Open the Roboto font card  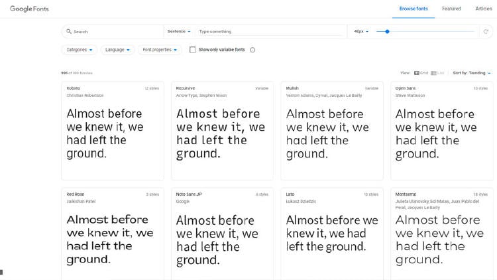(x=113, y=131)
